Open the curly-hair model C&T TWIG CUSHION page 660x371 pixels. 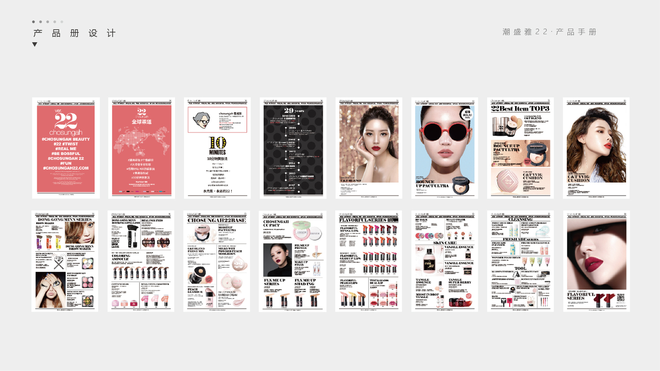pyautogui.click(x=596, y=148)
